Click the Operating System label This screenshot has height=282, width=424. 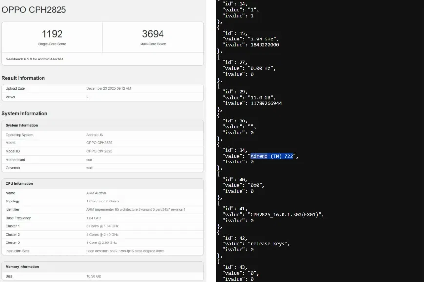pyautogui.click(x=20, y=135)
